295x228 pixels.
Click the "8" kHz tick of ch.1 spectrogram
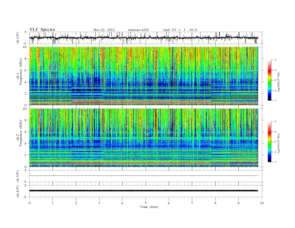click(x=26, y=59)
